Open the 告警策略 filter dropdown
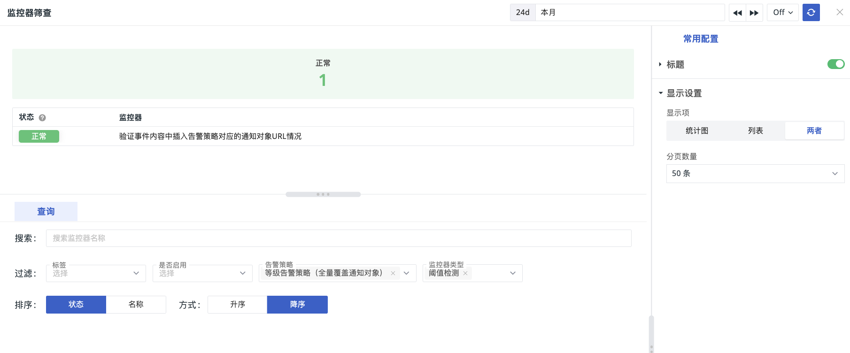 [x=407, y=273]
